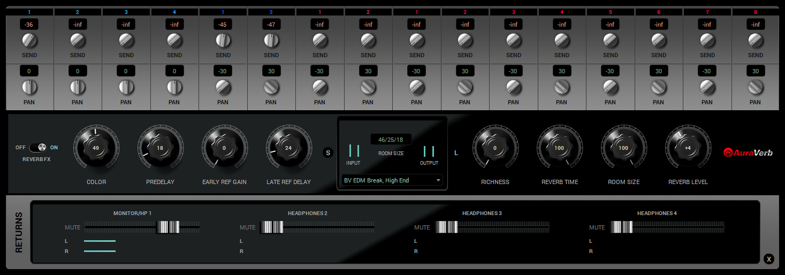Mute the Headphones 2 return
The height and width of the screenshot is (275, 785).
(248, 227)
